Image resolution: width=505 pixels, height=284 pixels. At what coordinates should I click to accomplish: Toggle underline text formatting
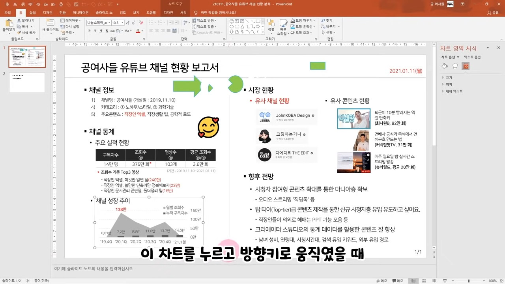[x=101, y=31]
